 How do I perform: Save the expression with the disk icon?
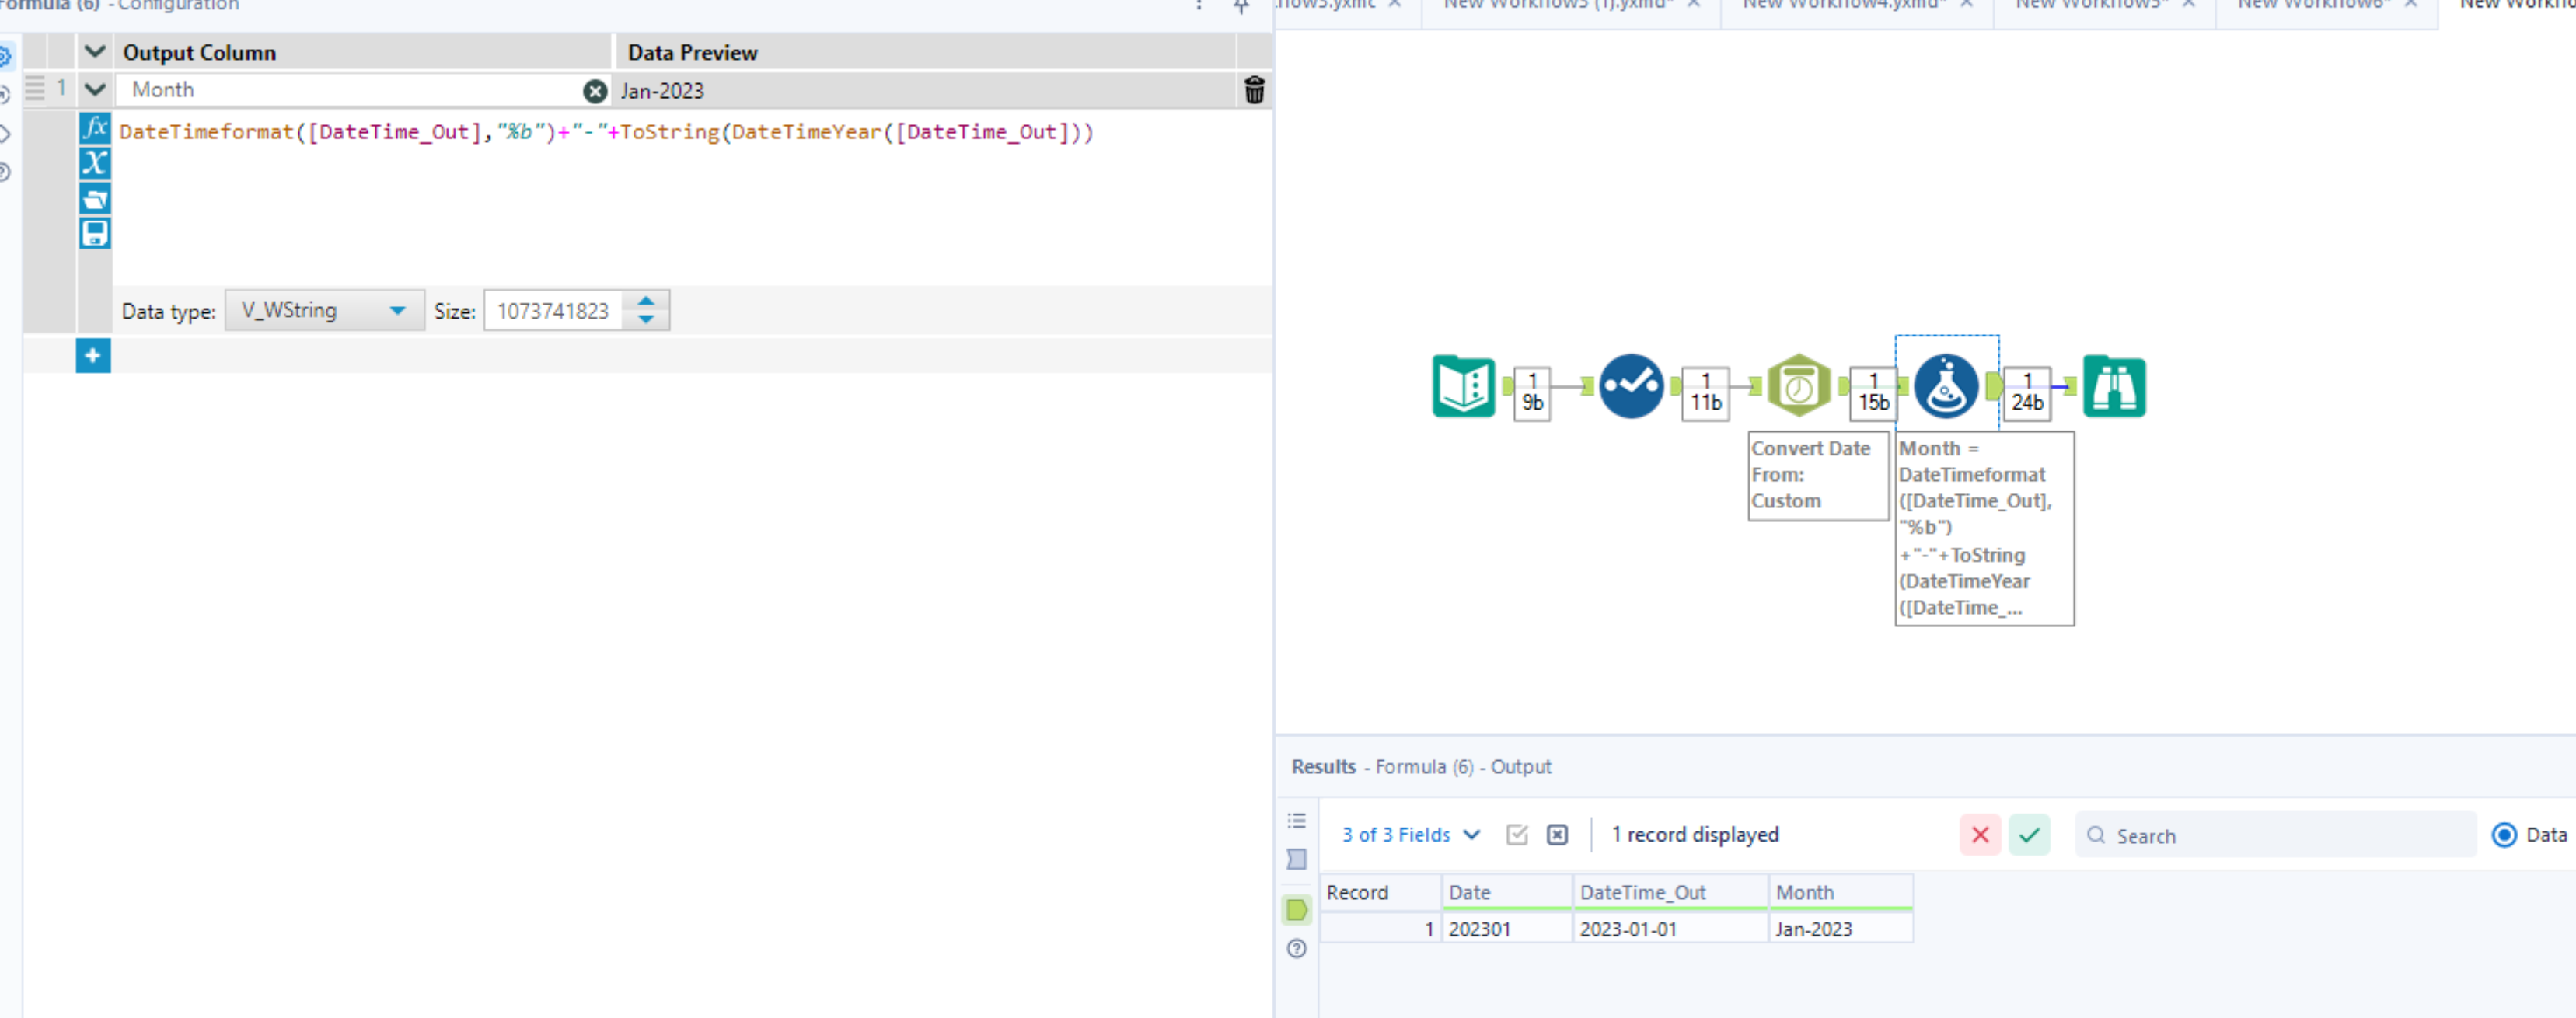[x=95, y=234]
